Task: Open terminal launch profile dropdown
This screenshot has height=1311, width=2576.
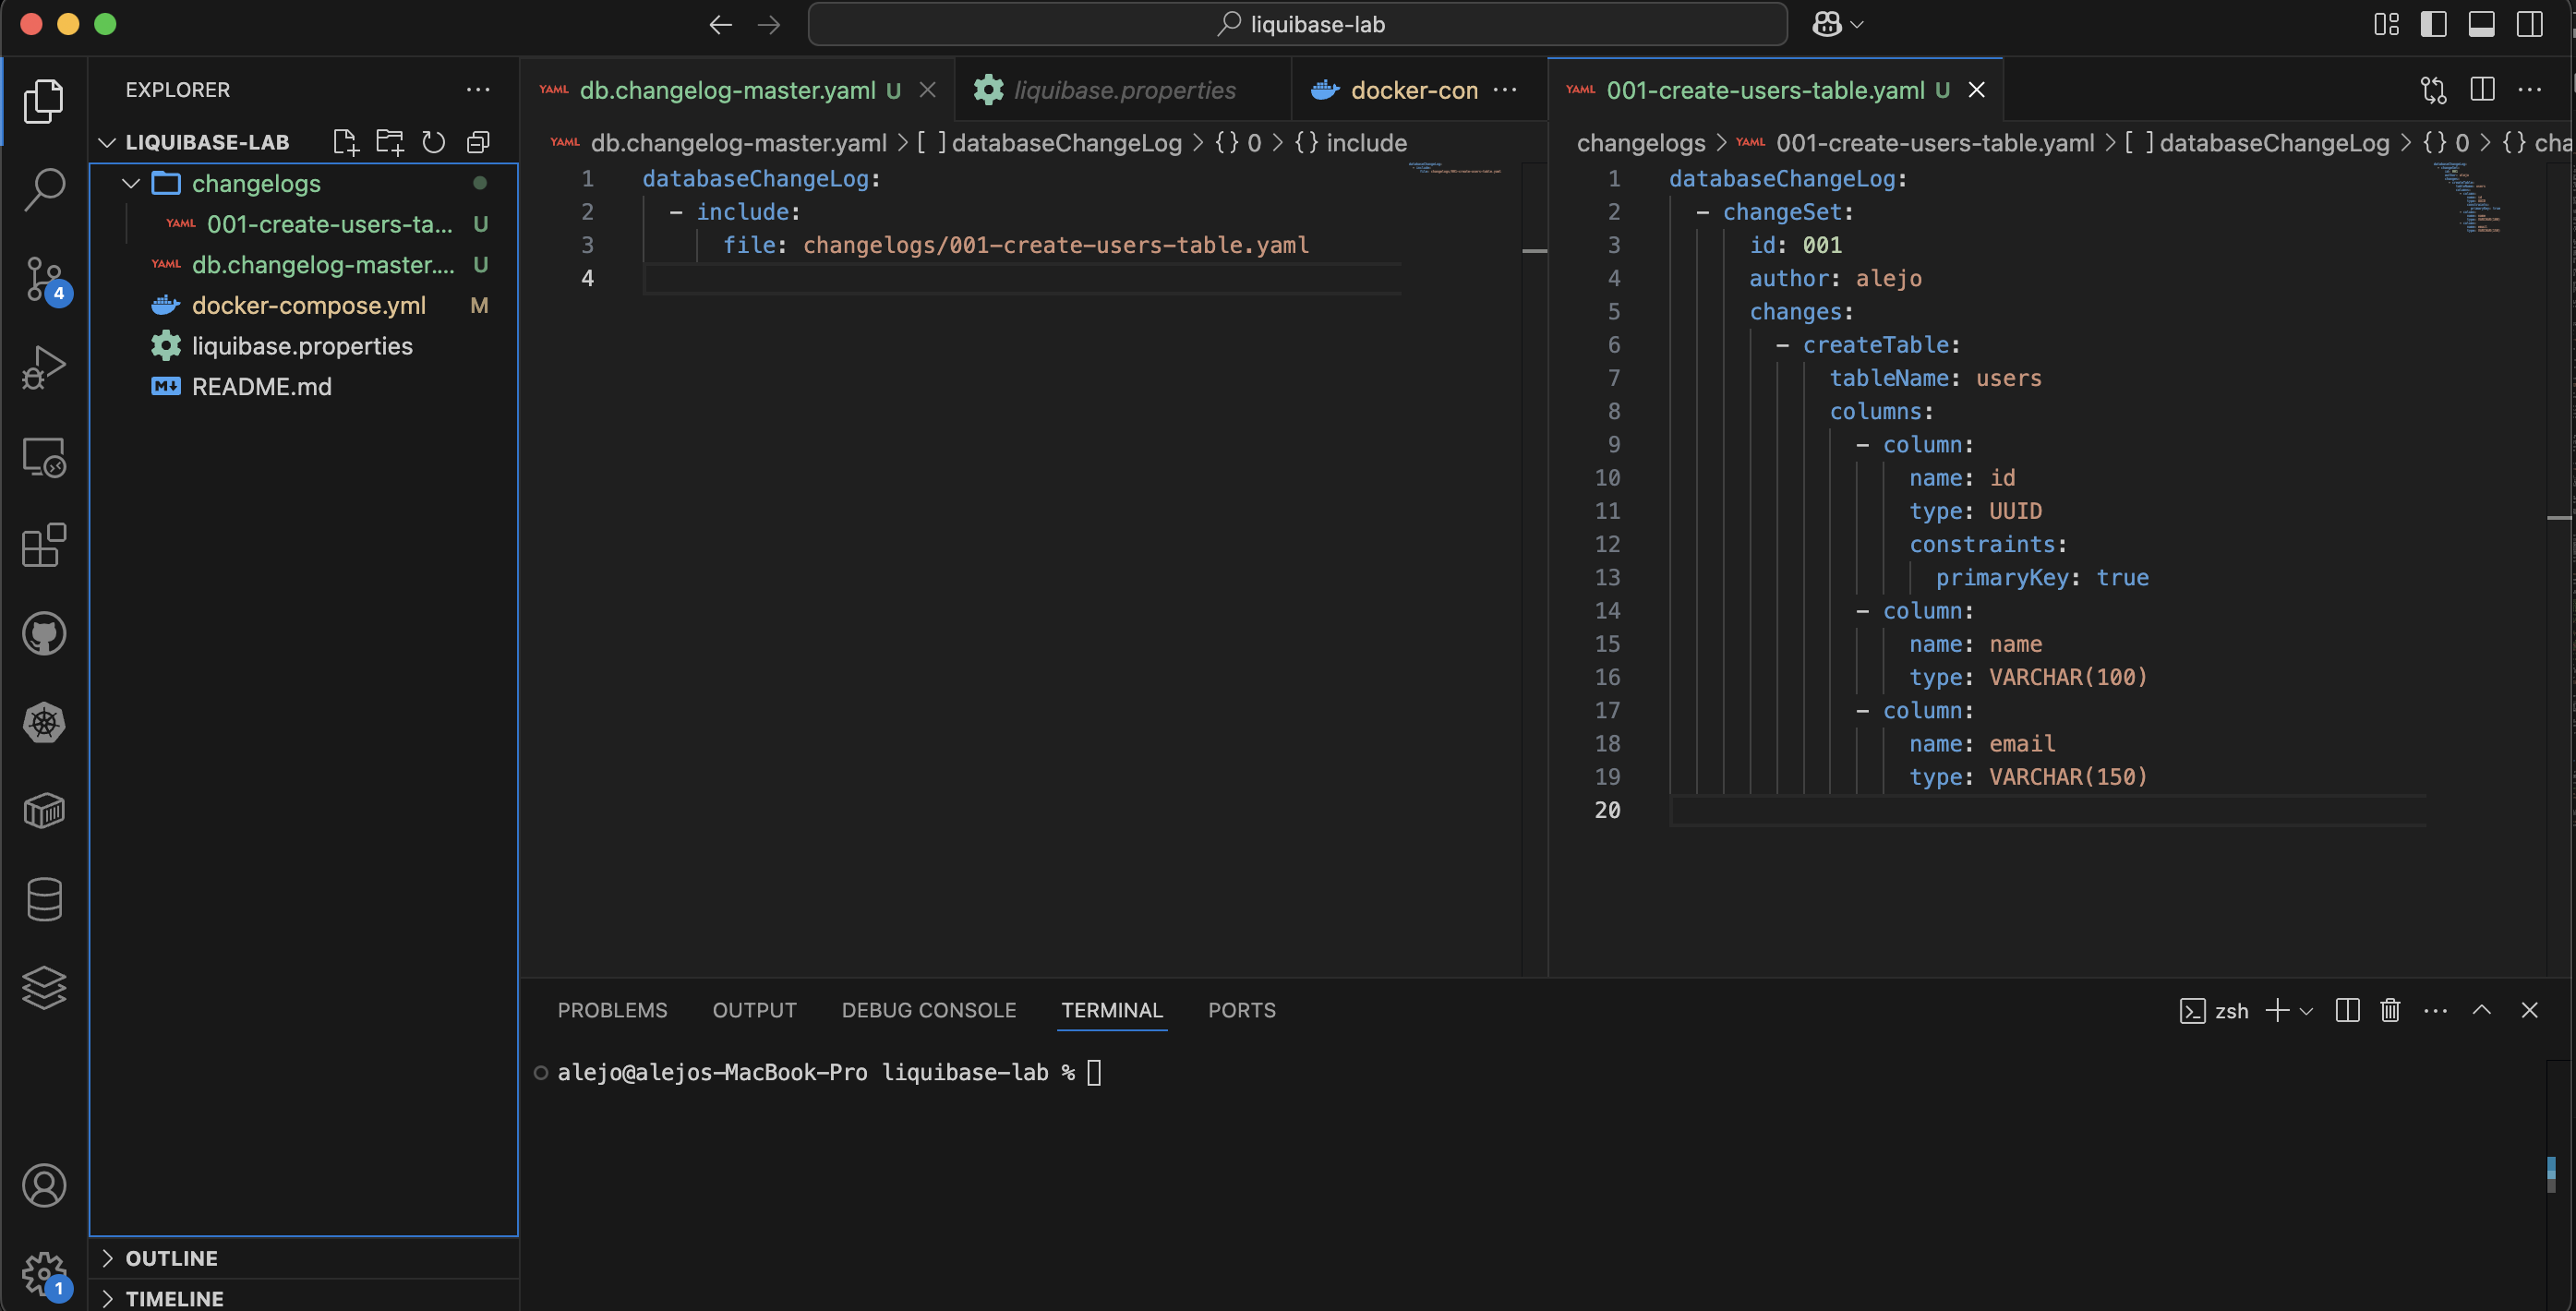Action: pos(2306,1011)
